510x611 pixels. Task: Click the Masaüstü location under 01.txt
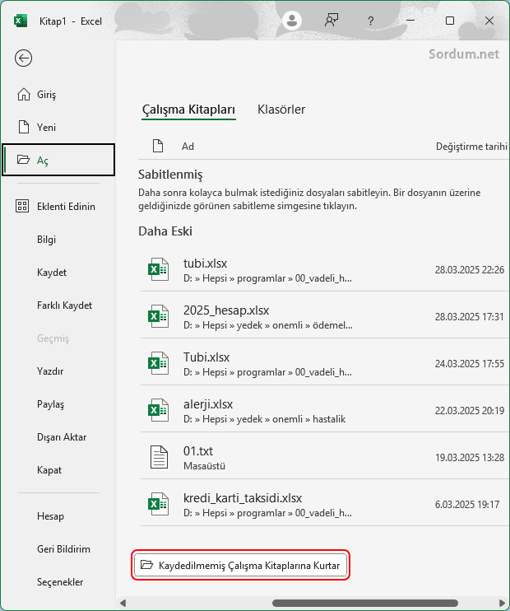204,466
